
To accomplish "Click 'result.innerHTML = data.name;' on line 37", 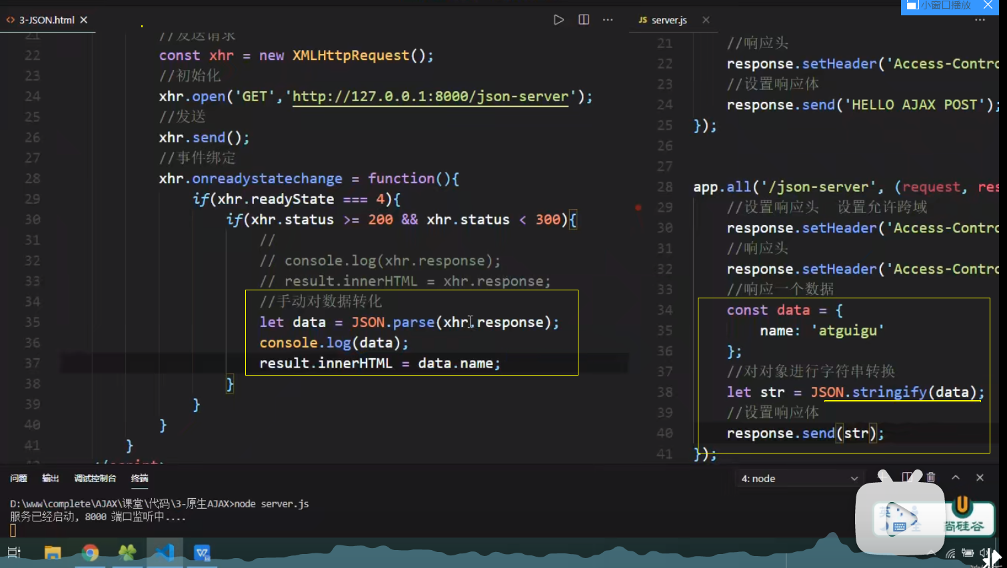I will [x=380, y=364].
